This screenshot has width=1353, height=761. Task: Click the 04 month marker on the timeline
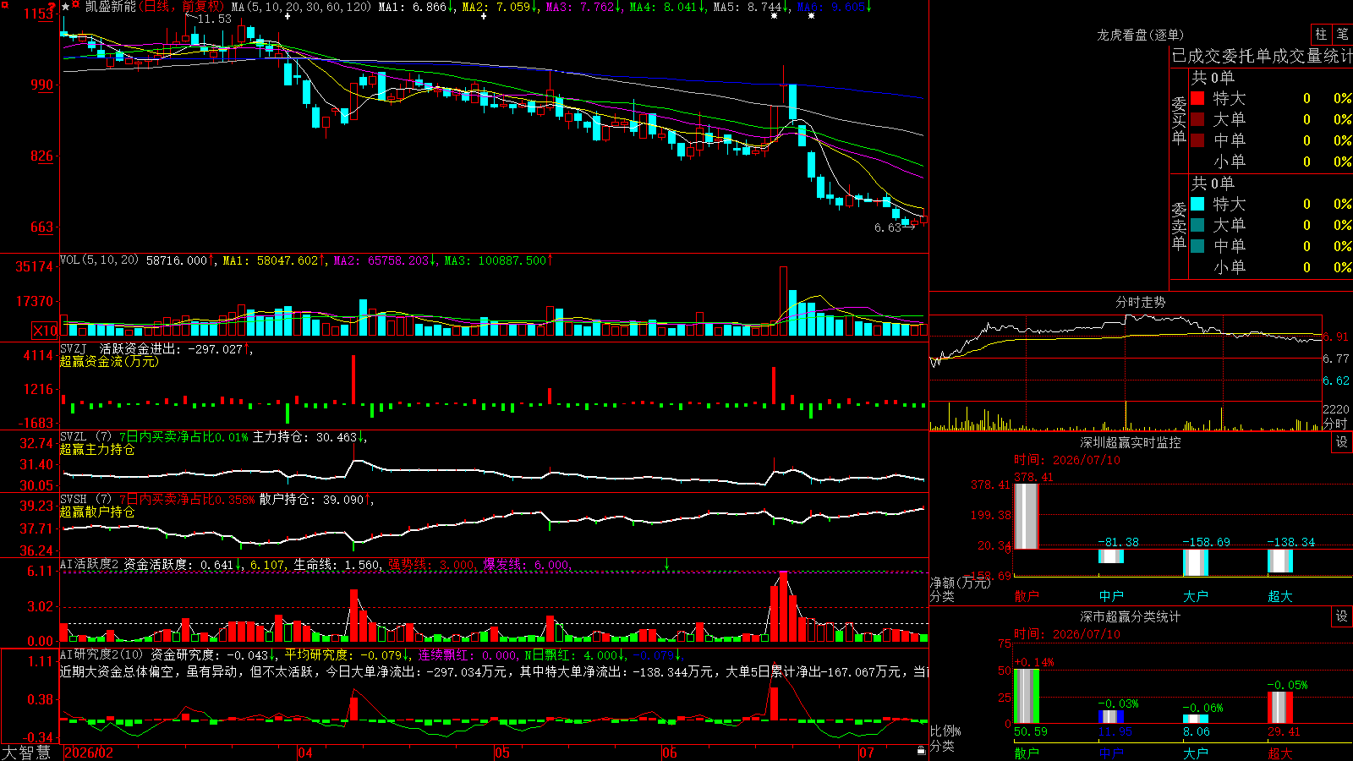coord(305,753)
